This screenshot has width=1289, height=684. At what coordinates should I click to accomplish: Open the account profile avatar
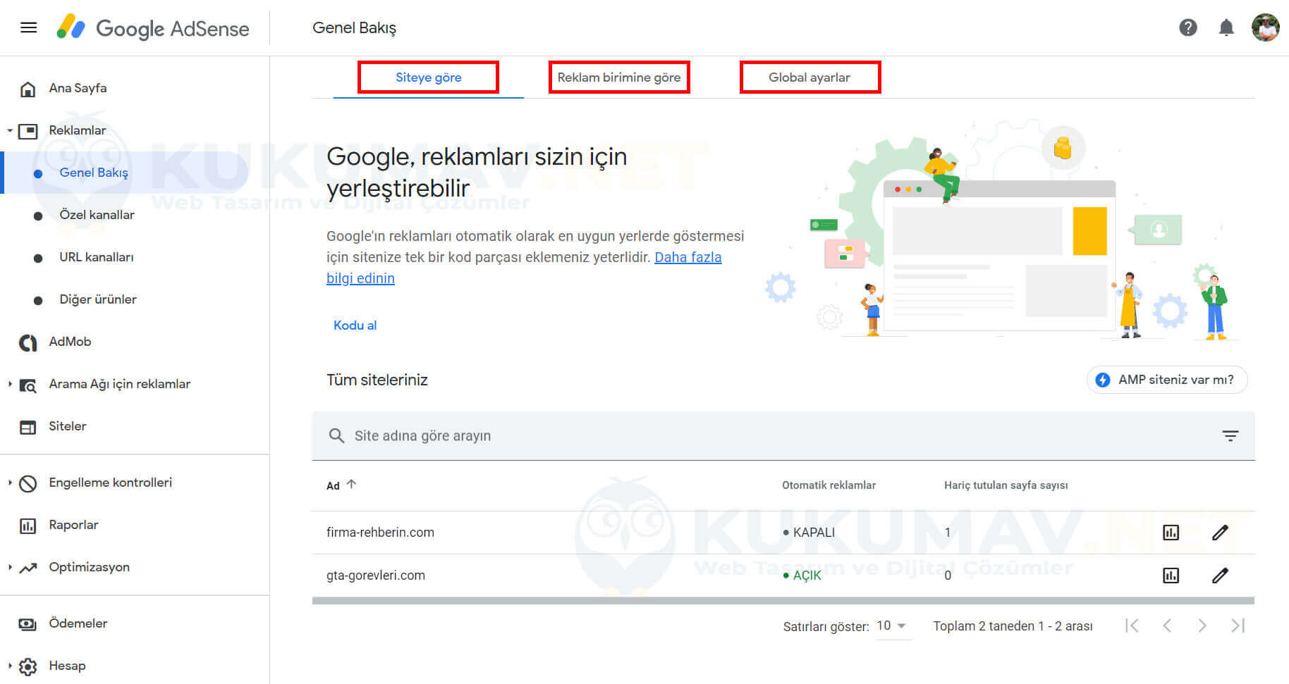(1266, 27)
